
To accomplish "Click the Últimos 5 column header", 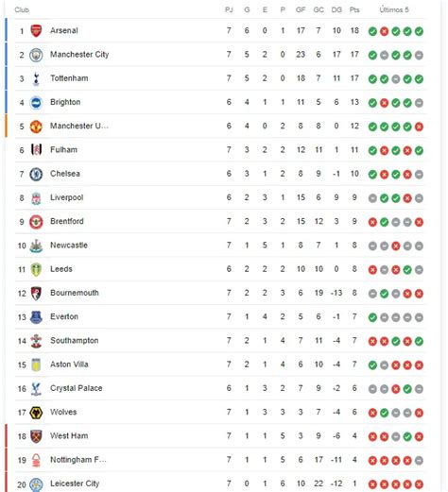I will pyautogui.click(x=394, y=9).
